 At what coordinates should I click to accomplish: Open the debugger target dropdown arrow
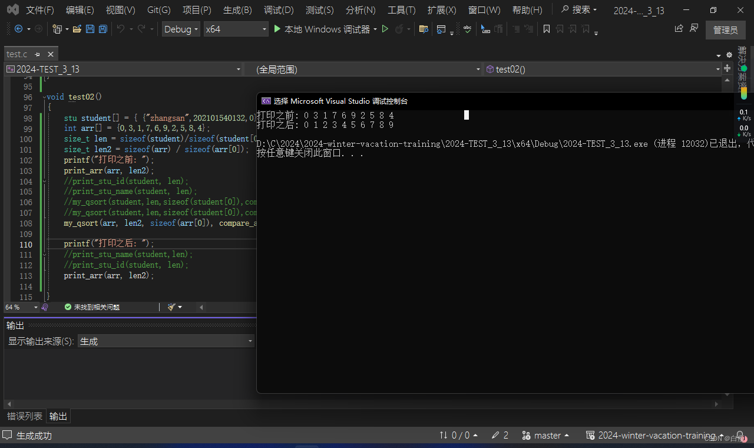pos(375,29)
